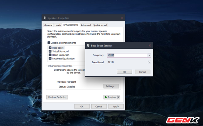
Task: Uncheck the Loudness Equalization checkbox
Action: (x=50, y=59)
